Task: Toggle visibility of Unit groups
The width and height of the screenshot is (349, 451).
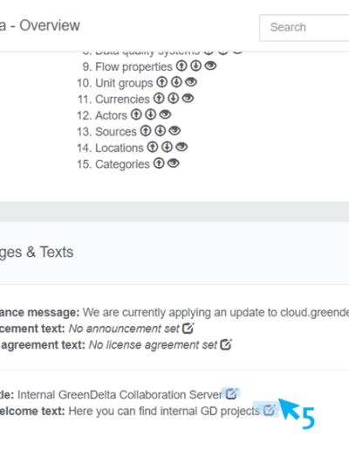Action: (x=191, y=82)
